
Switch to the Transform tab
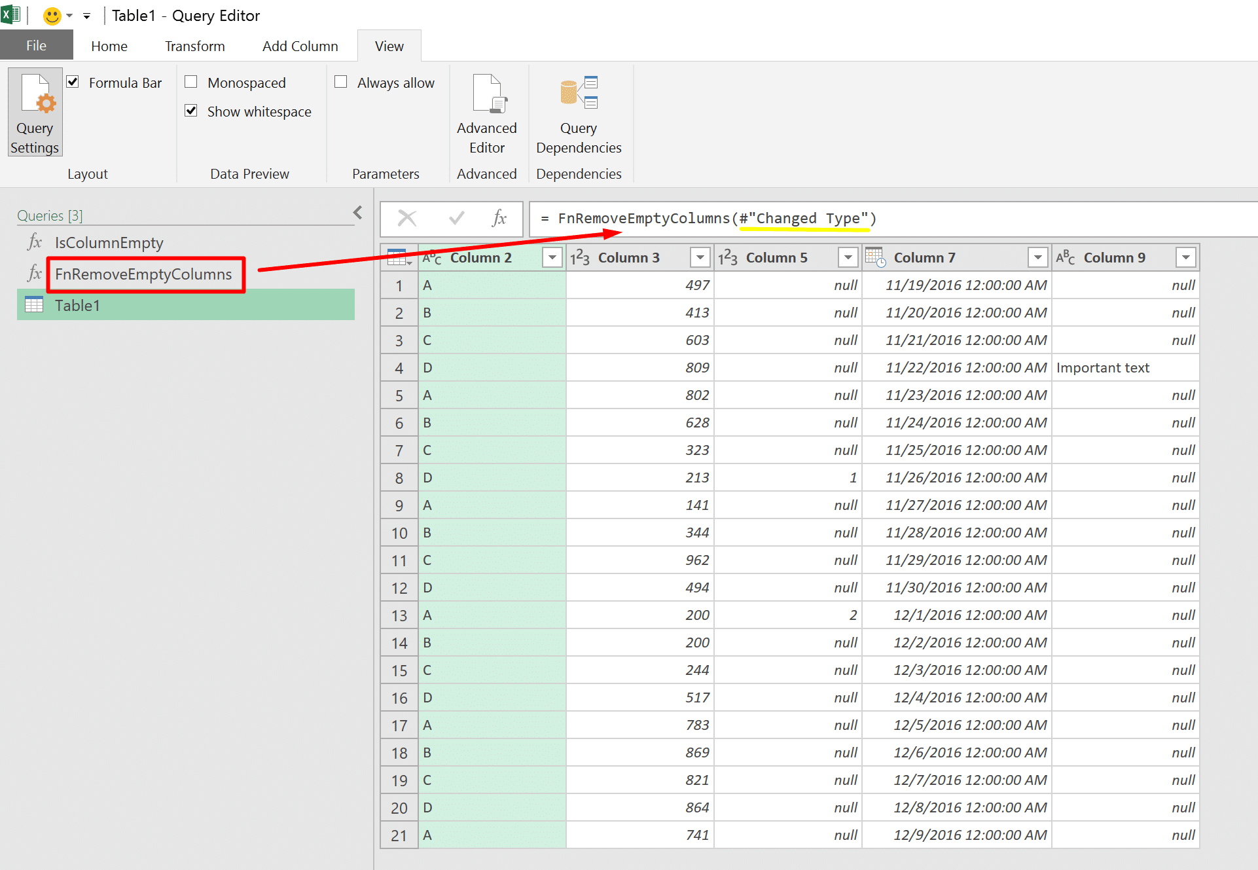194,46
